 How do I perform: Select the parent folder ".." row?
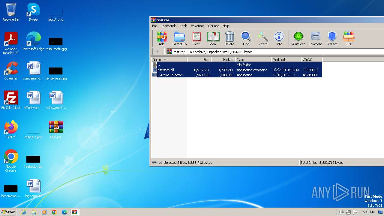(237, 65)
